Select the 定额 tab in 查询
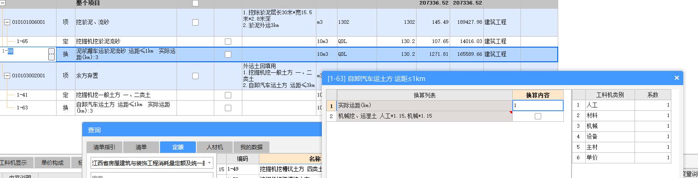The image size is (698, 178). pos(177,147)
